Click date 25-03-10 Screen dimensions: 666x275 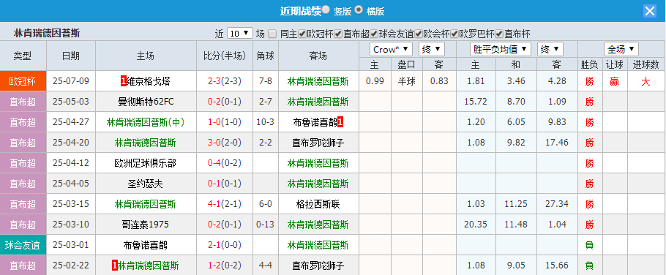click(71, 225)
